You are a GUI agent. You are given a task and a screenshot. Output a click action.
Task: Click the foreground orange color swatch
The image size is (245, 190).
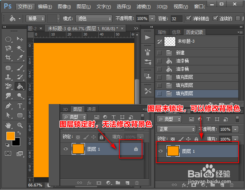click(10, 136)
